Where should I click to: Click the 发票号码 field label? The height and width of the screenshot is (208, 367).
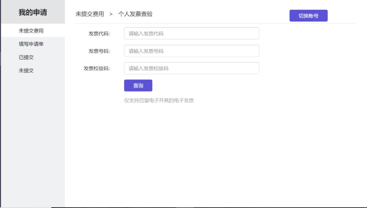pyautogui.click(x=99, y=51)
